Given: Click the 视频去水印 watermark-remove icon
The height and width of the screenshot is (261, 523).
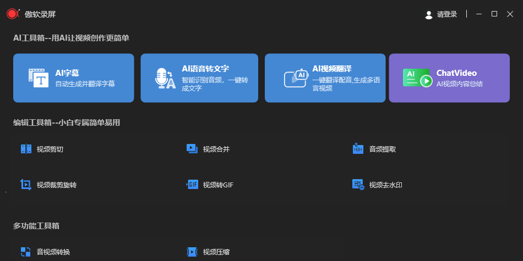Looking at the screenshot, I should (x=358, y=185).
